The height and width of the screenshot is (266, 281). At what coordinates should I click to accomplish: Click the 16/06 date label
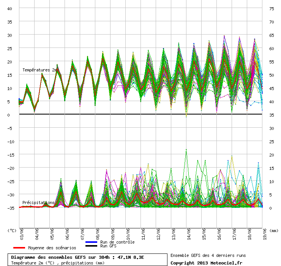[219, 234]
